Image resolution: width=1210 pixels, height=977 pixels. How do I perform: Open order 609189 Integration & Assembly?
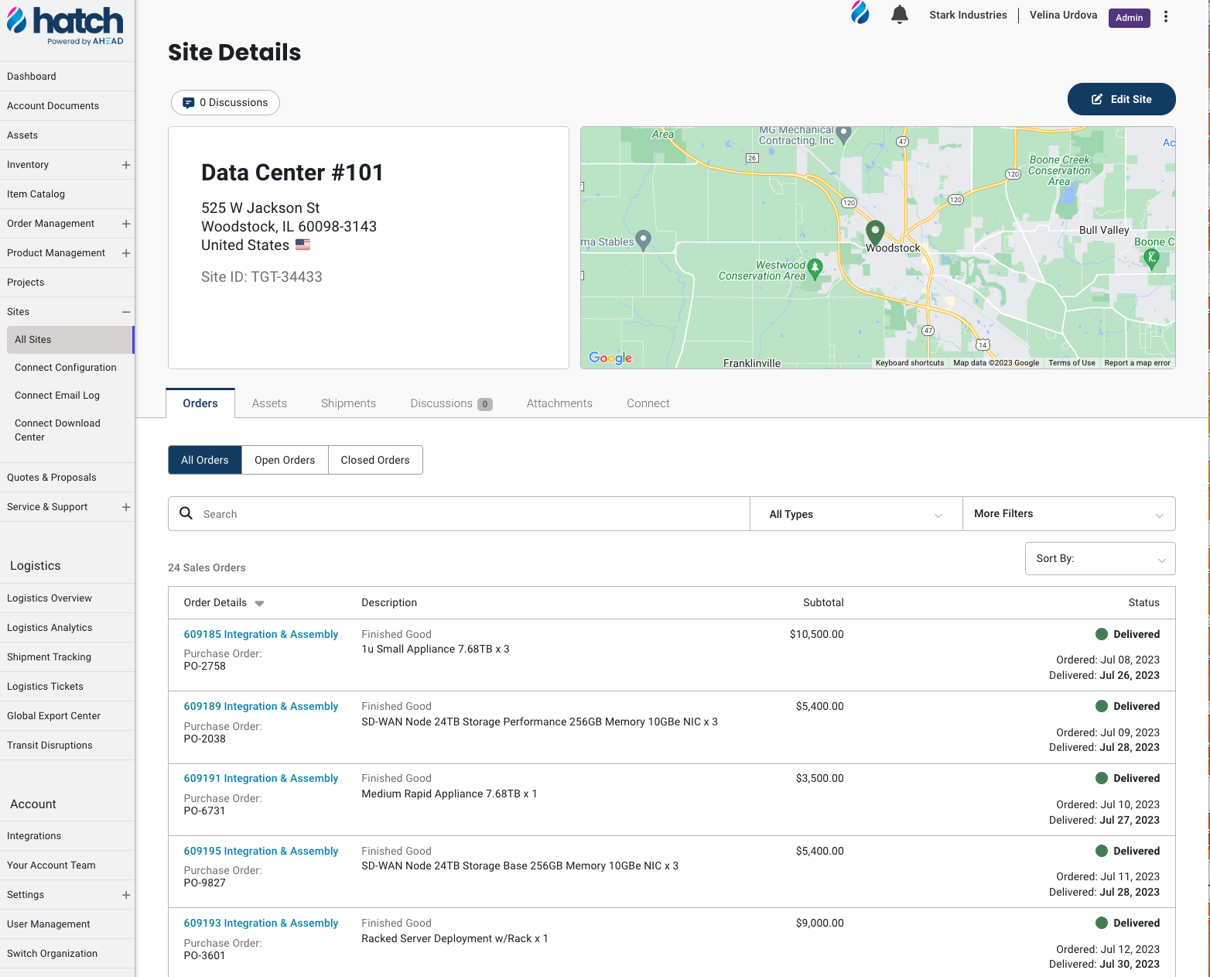pyautogui.click(x=261, y=706)
